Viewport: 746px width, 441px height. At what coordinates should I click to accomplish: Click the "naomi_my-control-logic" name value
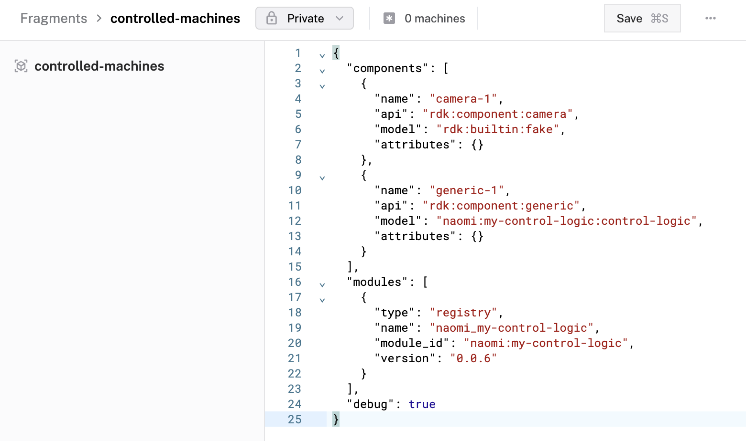(x=512, y=328)
